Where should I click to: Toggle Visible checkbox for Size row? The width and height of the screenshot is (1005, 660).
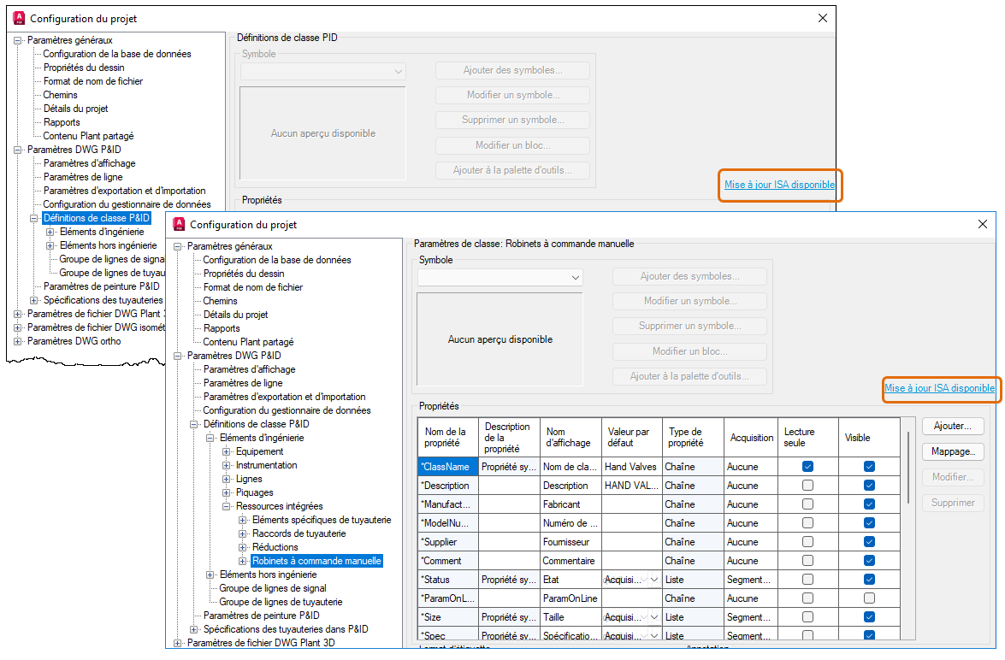[x=869, y=617]
